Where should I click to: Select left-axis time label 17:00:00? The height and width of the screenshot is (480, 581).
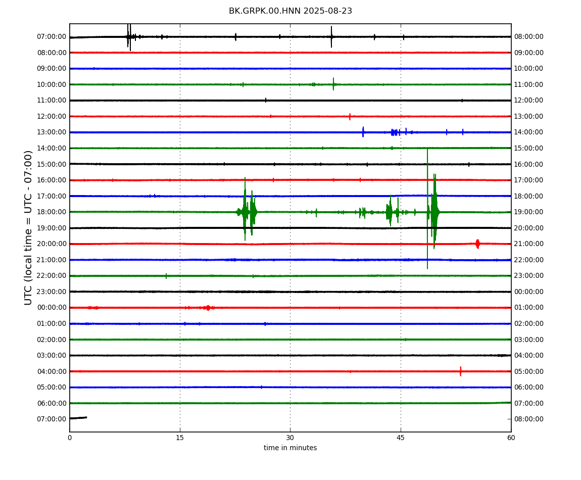(x=52, y=196)
